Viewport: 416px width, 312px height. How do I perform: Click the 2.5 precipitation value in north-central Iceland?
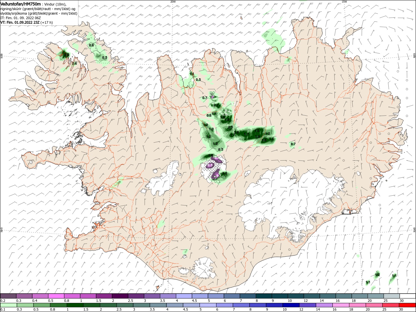pos(230,127)
